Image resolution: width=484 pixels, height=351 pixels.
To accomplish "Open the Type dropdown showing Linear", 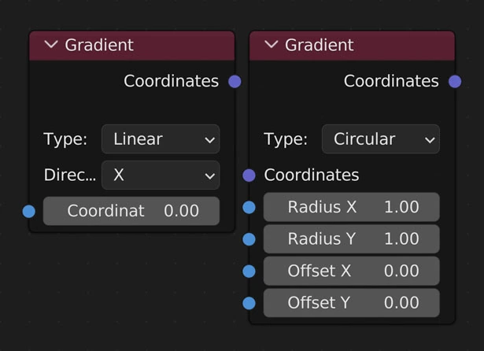I will click(161, 139).
